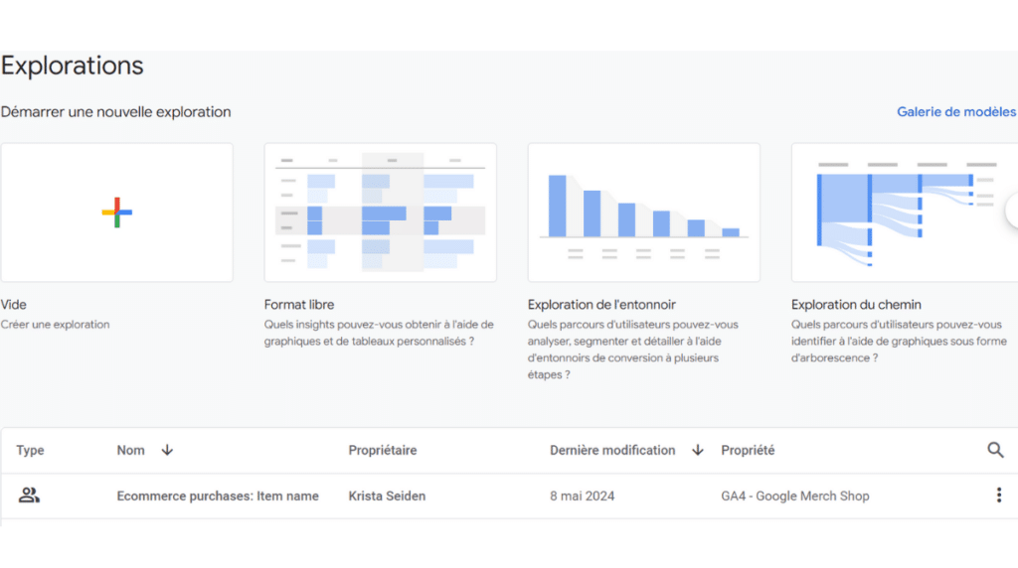1018x568 pixels.
Task: Click the Propriété column header
Action: coord(748,450)
